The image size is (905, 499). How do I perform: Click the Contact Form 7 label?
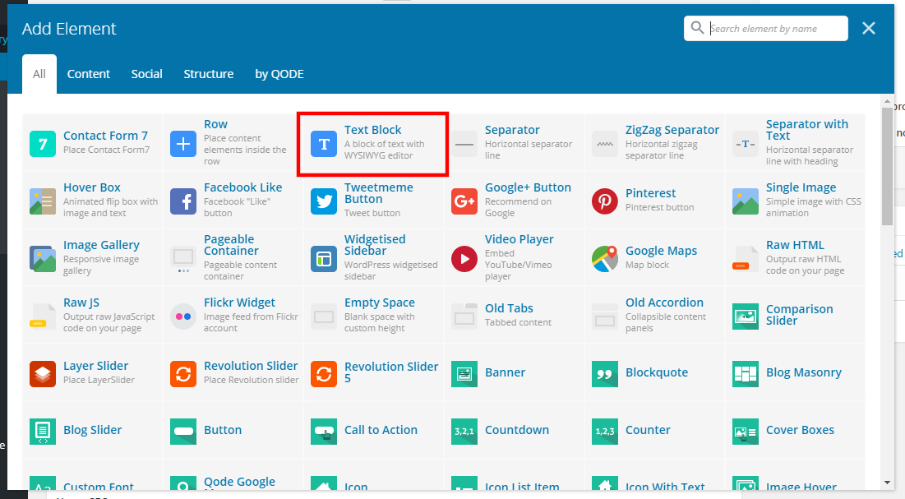(105, 136)
